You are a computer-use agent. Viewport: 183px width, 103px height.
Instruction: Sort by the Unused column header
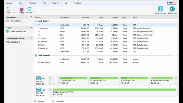point(114,17)
